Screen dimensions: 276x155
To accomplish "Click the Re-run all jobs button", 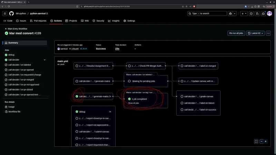I will click(x=236, y=33).
